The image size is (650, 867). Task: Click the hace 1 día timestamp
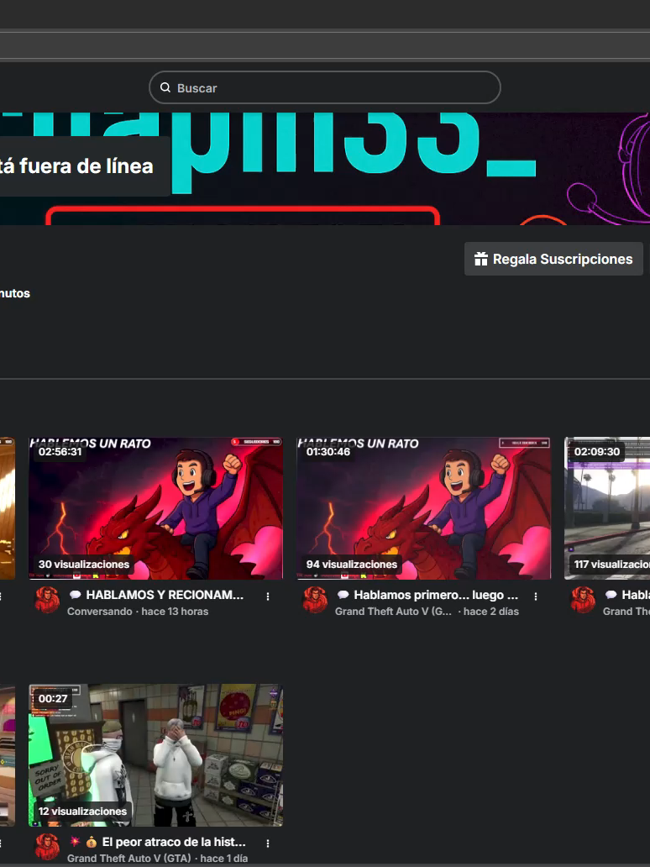pyautogui.click(x=224, y=858)
